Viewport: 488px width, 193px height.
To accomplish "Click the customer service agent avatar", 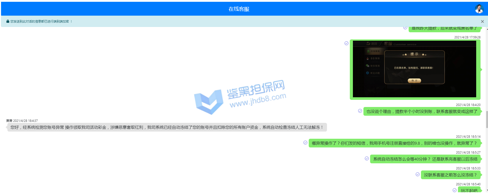I will click(x=479, y=9).
